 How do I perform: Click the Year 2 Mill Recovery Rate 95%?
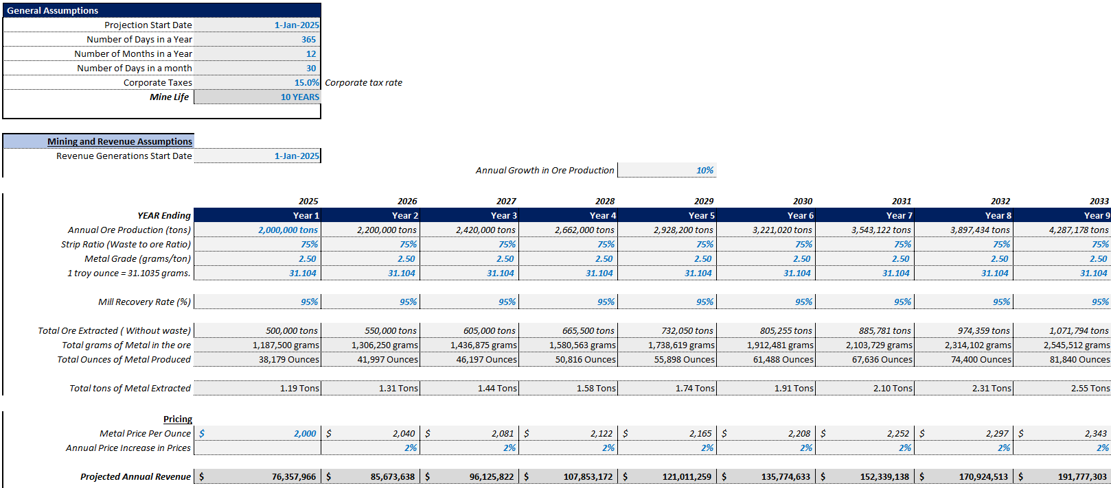tap(370, 302)
